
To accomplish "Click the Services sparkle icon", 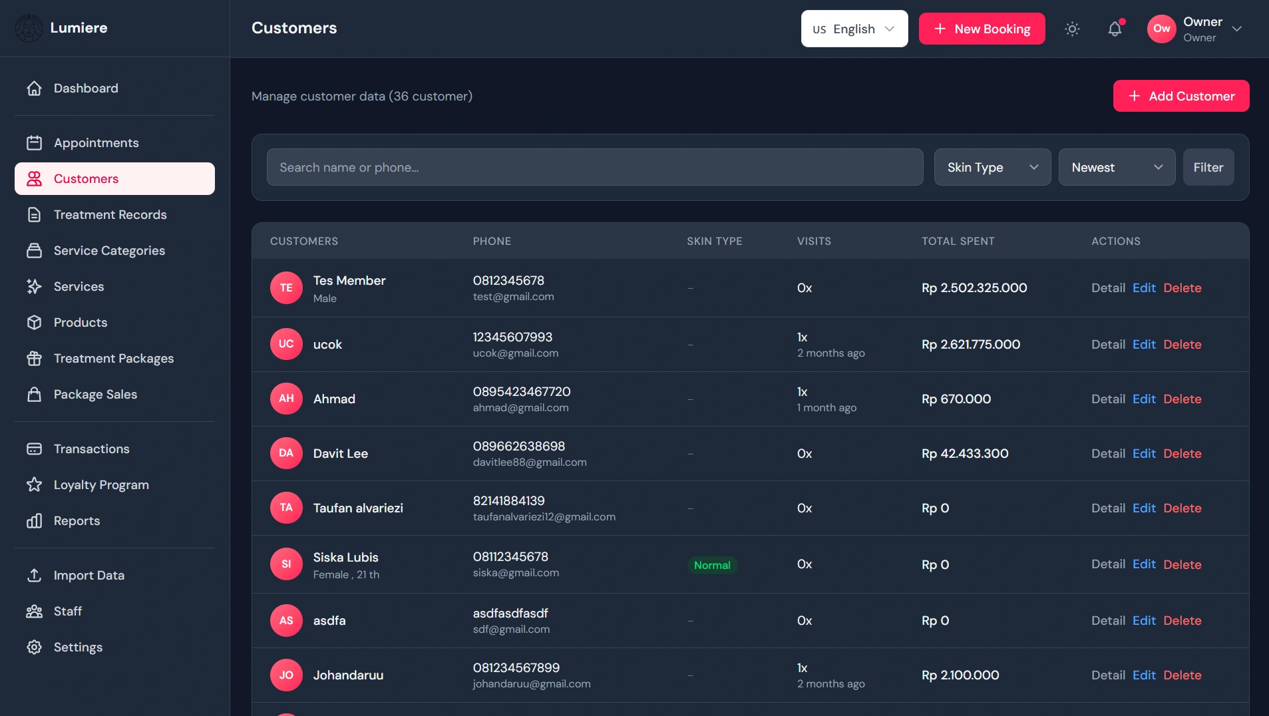I will [35, 287].
